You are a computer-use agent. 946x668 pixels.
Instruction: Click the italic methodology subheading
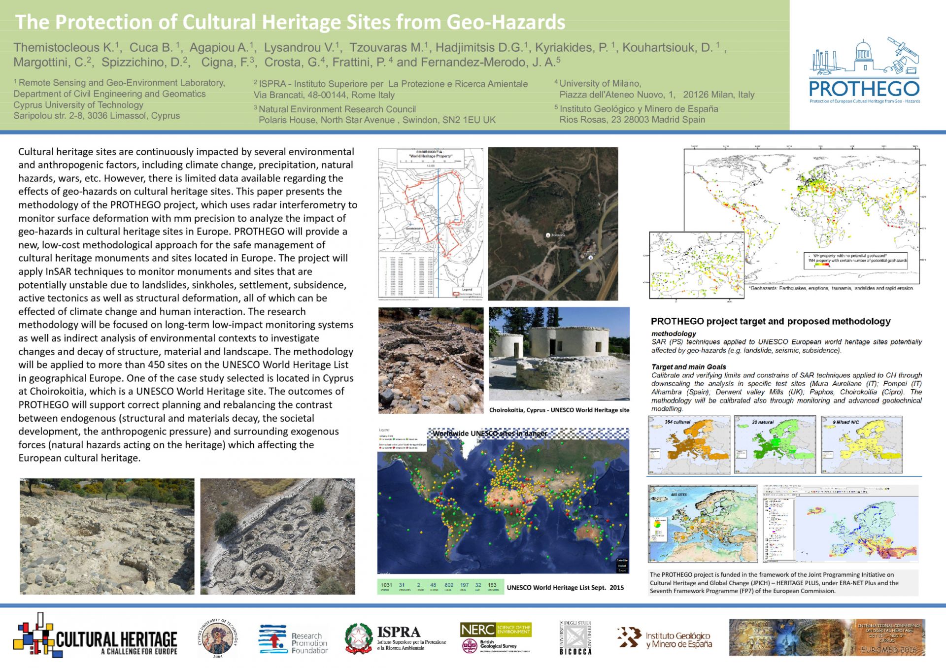pos(673,334)
